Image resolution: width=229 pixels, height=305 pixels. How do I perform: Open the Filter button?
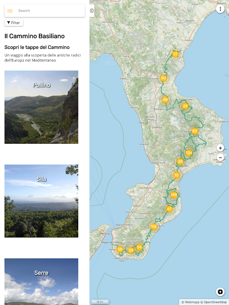[x=14, y=23]
